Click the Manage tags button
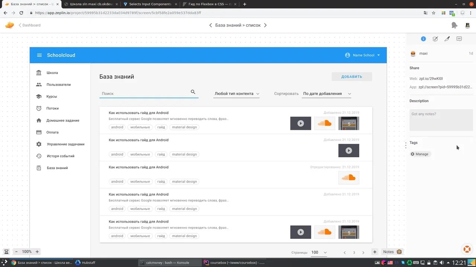The image size is (476, 267). 420,154
